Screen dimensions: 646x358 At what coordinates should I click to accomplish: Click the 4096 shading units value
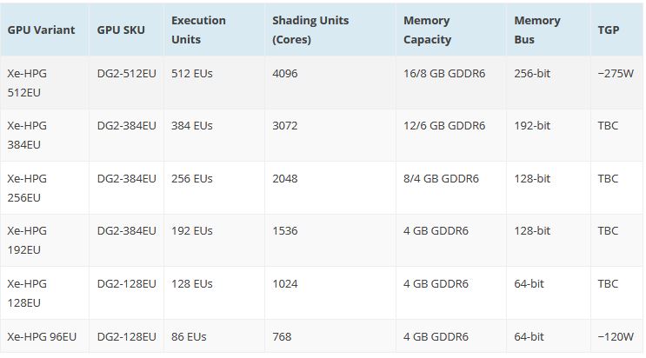(284, 74)
